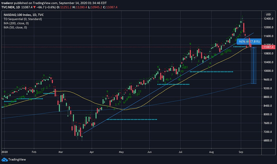Click the red 11087.4 current price tag
Viewport: 277px width, 164px height.
[268, 47]
